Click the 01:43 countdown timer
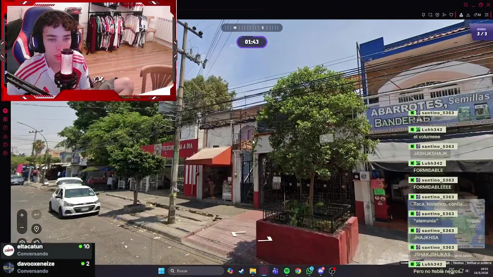The image size is (493, 277). [252, 42]
